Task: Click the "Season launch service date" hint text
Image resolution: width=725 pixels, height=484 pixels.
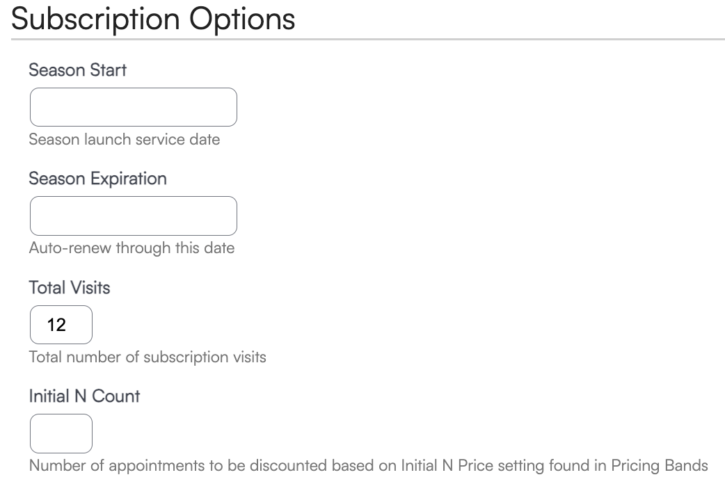Action: 125,139
